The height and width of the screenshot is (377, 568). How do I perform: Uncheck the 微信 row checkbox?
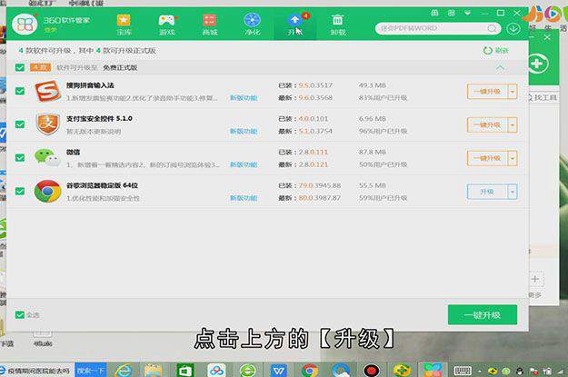coord(20,157)
